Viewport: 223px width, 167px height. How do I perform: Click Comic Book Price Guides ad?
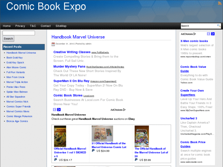[193, 144]
